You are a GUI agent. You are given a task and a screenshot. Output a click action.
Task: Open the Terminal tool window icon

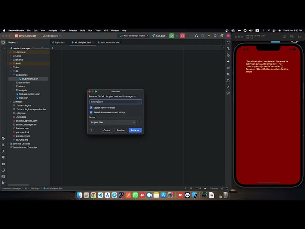click(x=3, y=177)
